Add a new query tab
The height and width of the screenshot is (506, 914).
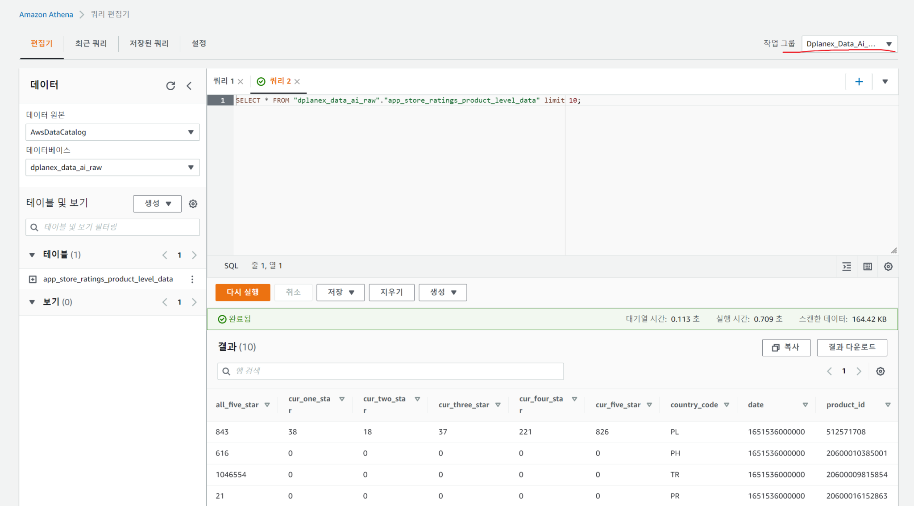[x=859, y=82]
